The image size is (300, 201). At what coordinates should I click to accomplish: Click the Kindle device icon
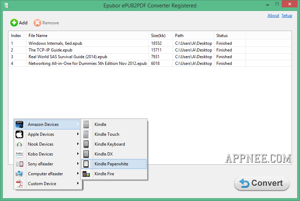86,124
